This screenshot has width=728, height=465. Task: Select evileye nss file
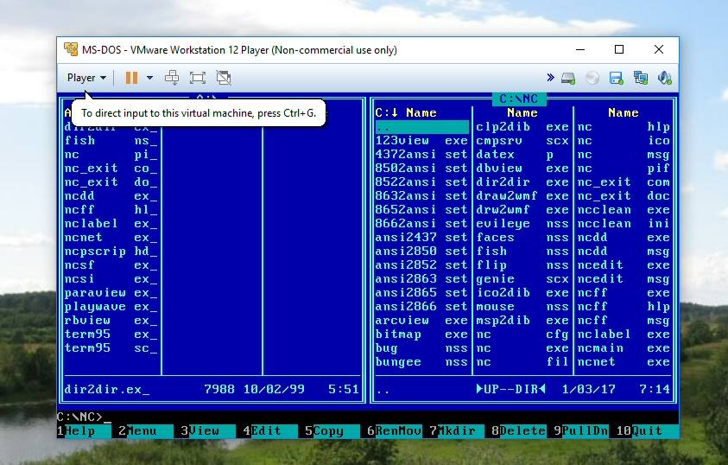pyautogui.click(x=522, y=224)
